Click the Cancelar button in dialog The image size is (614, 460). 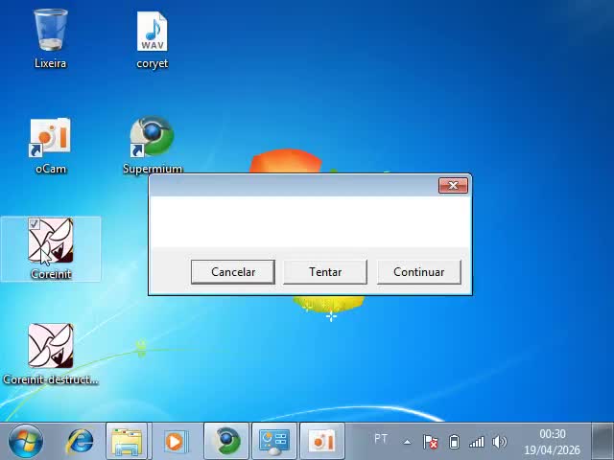tap(233, 272)
